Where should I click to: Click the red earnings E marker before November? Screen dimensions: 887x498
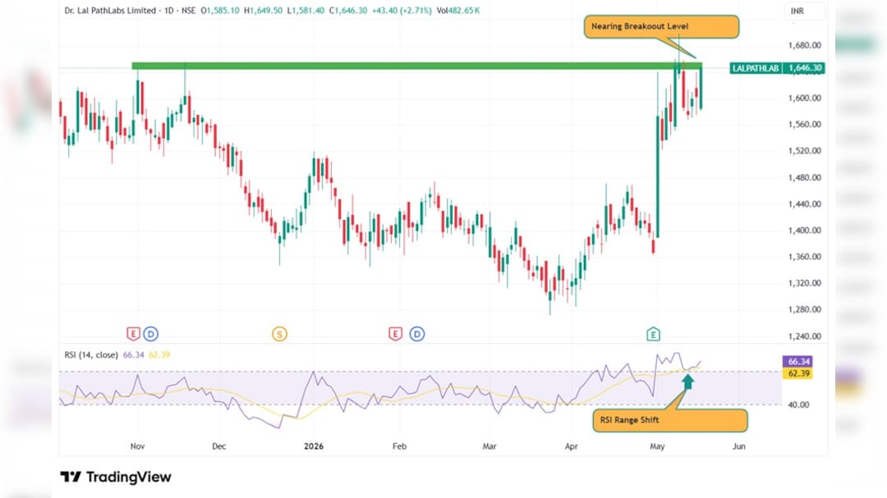tap(133, 334)
